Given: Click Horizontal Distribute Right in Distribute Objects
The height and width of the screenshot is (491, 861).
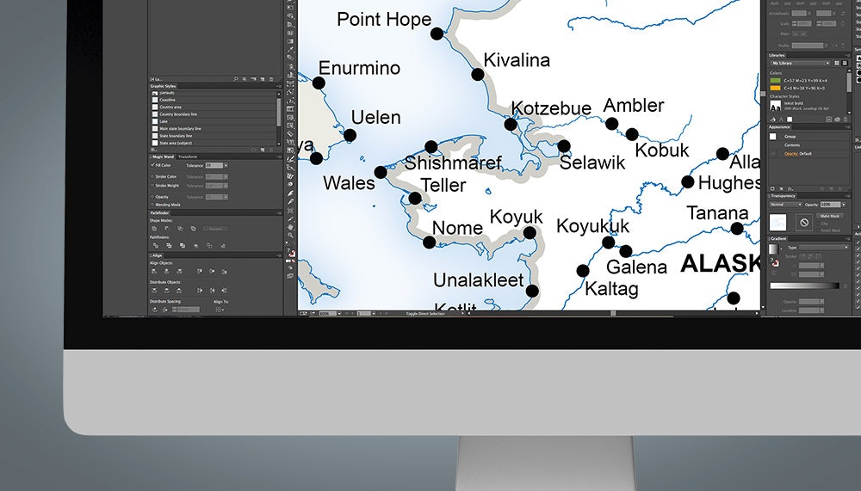Looking at the screenshot, I should [x=224, y=290].
